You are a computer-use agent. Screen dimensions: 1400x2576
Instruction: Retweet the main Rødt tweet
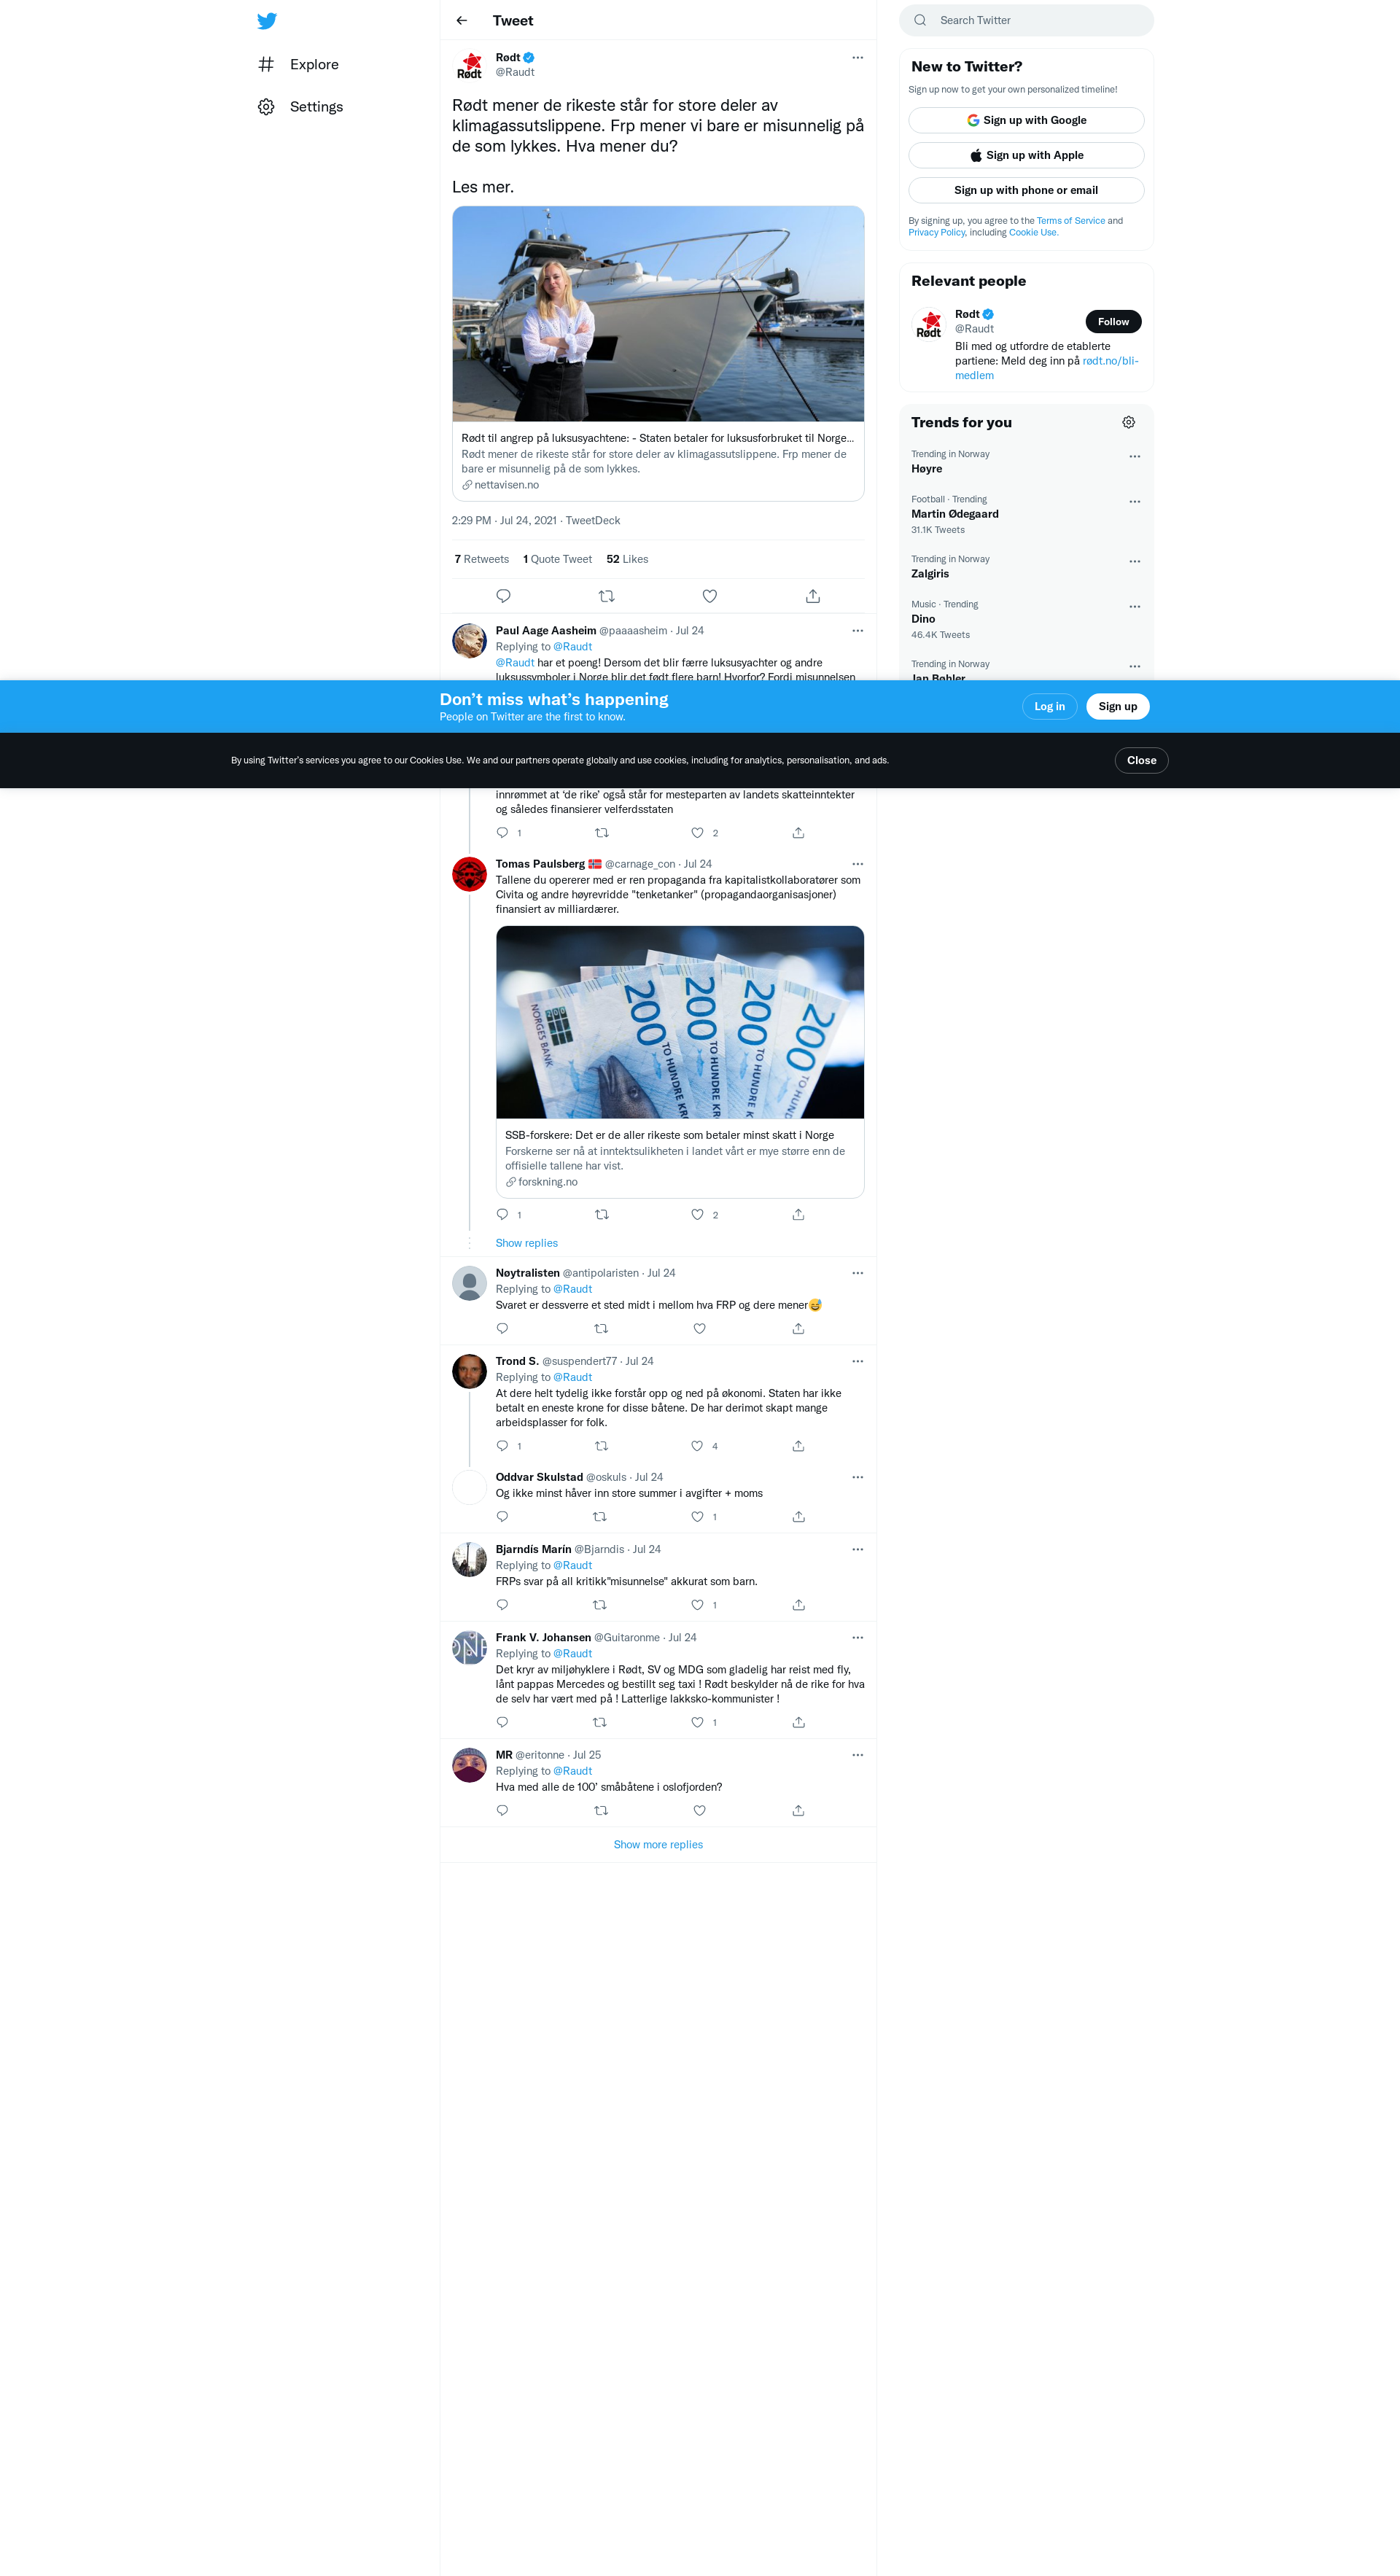click(x=606, y=596)
